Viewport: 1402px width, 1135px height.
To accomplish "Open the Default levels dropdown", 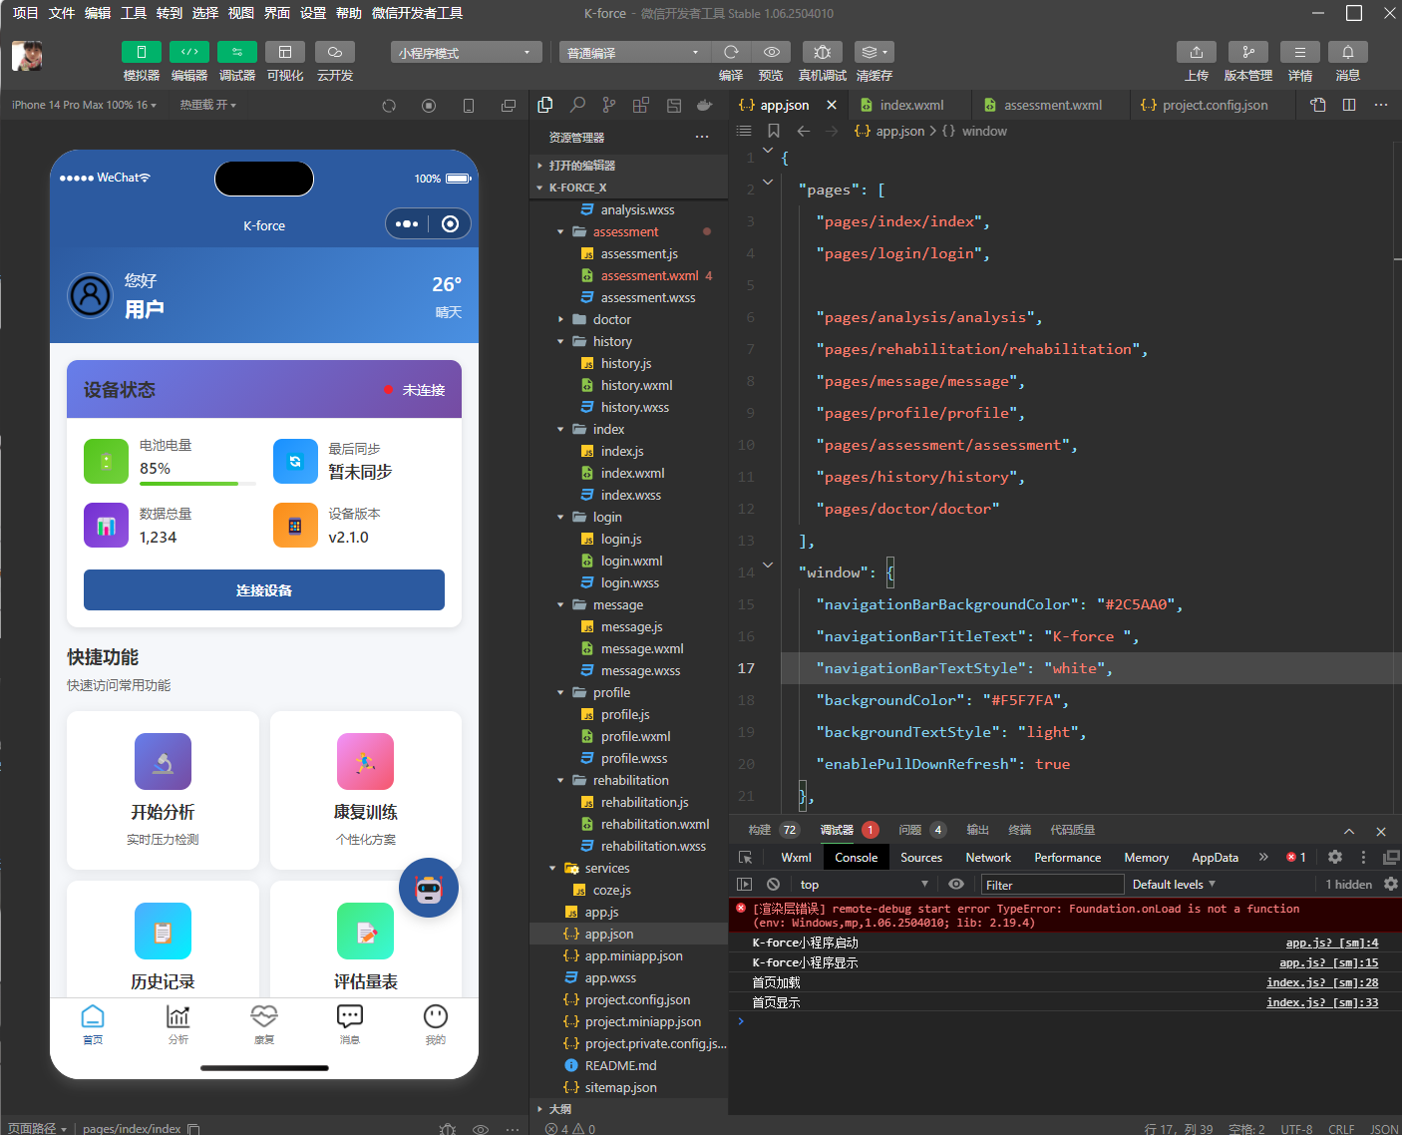I will (1174, 885).
